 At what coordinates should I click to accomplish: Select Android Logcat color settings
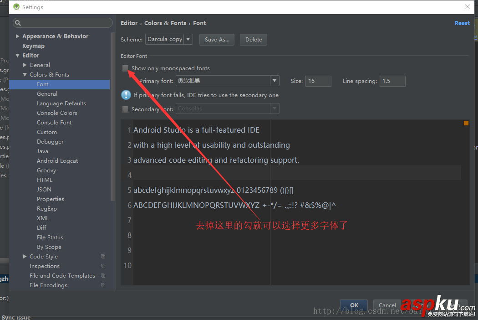pos(57,160)
